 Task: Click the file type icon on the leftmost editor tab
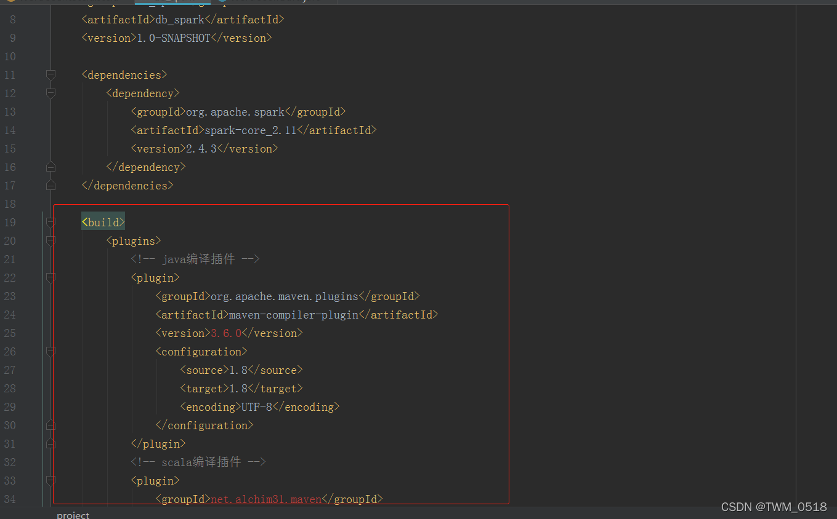point(11,2)
